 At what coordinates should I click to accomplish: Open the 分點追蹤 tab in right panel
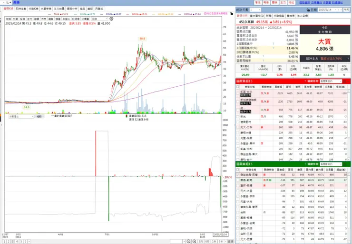tap(279, 16)
